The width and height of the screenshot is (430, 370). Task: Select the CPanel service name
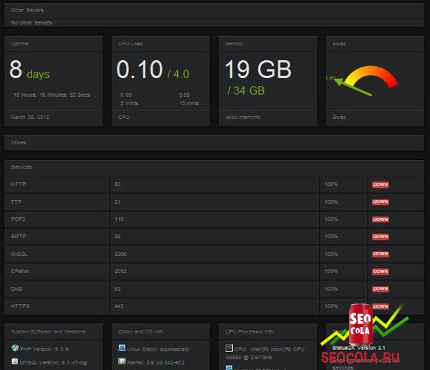pyautogui.click(x=20, y=271)
